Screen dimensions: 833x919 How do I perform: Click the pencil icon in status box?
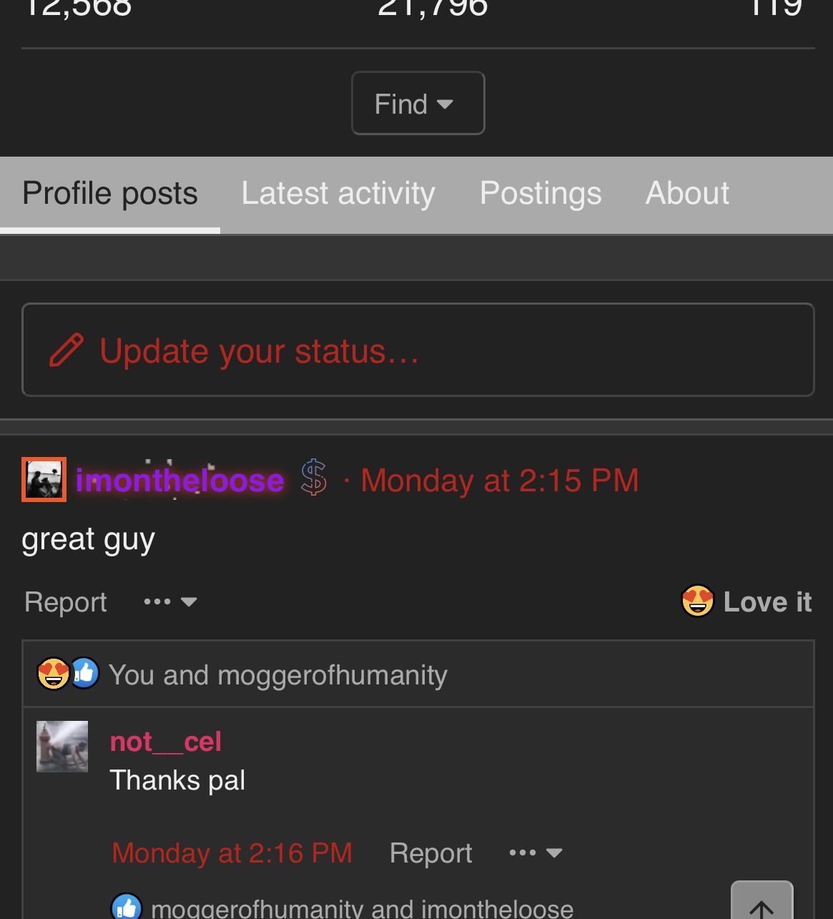coord(66,350)
